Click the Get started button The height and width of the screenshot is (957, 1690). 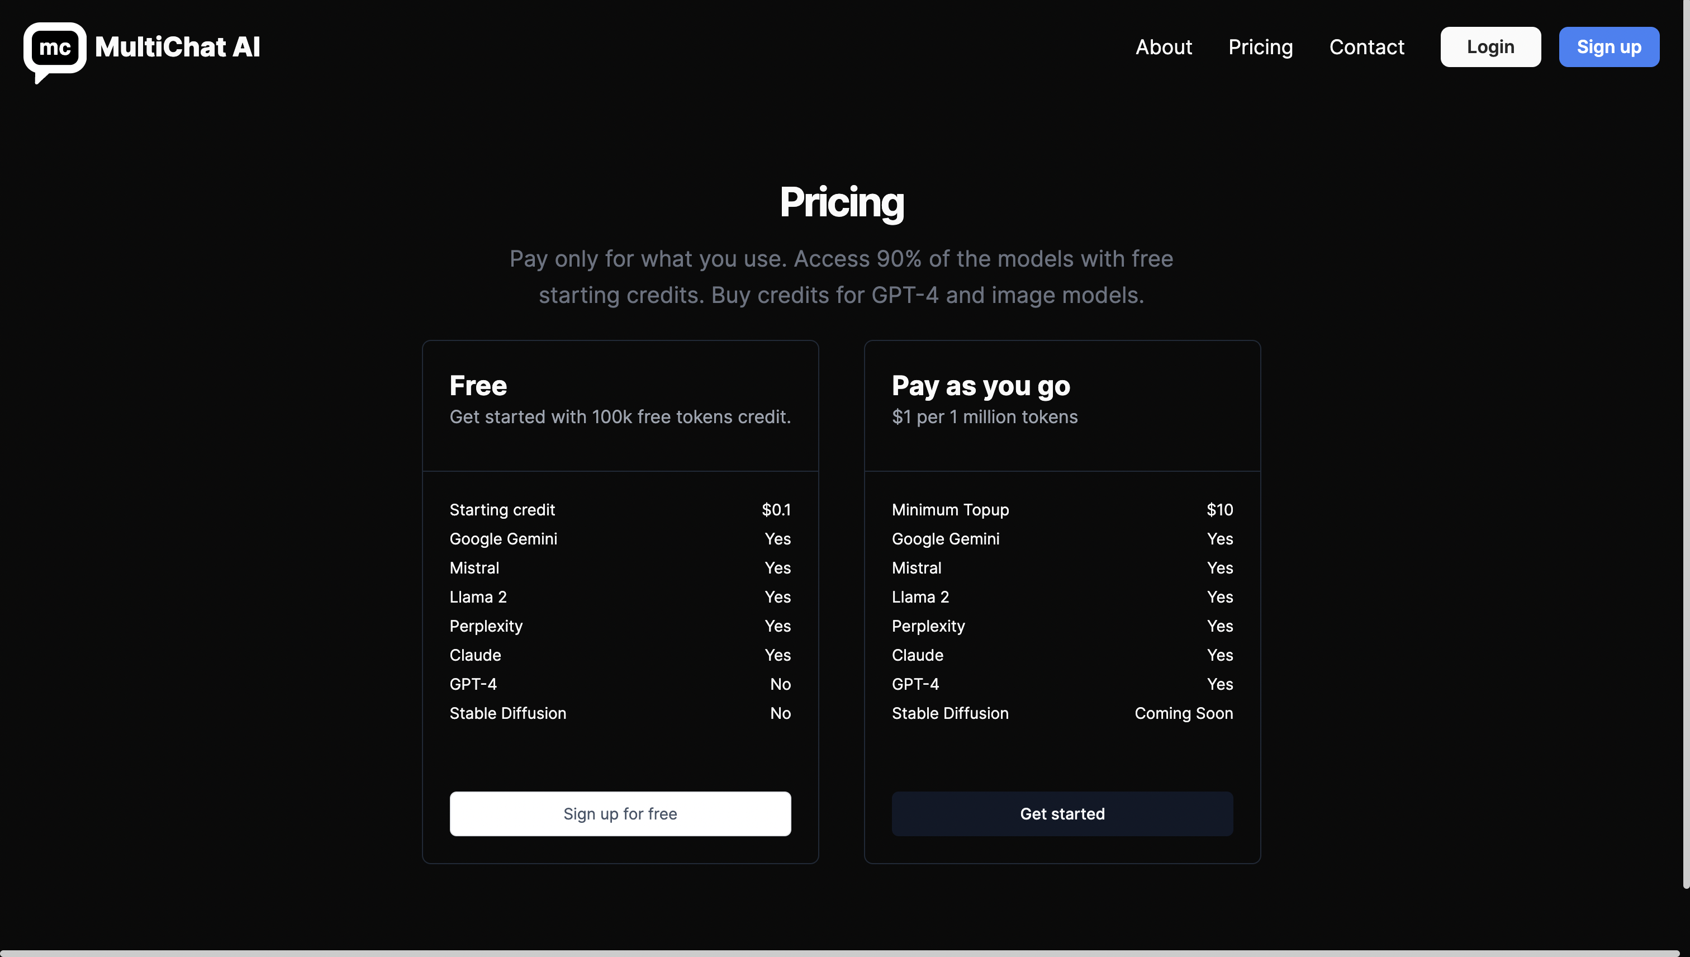[1062, 814]
